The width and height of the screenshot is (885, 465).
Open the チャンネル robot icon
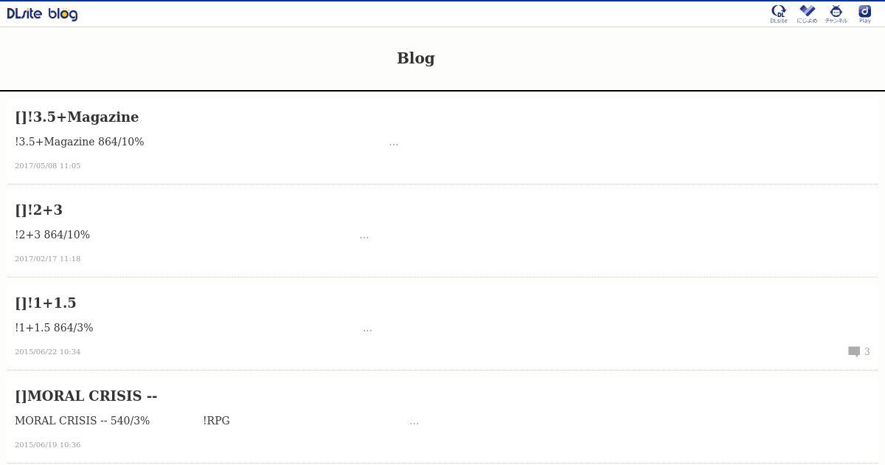(836, 14)
